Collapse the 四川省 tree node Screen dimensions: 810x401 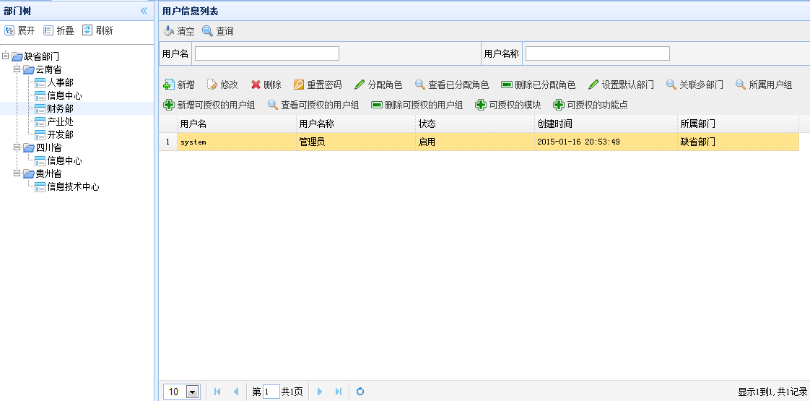17,147
